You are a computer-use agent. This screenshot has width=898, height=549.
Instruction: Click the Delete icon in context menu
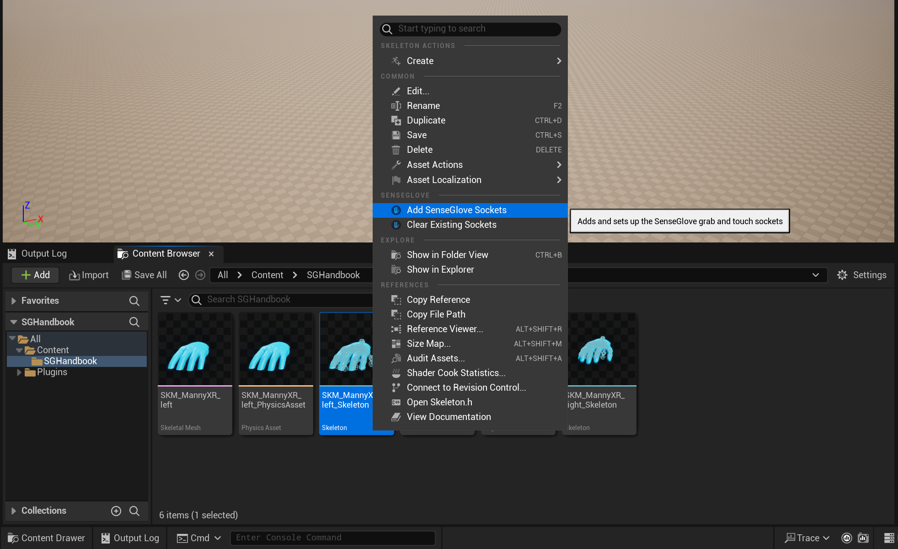396,150
